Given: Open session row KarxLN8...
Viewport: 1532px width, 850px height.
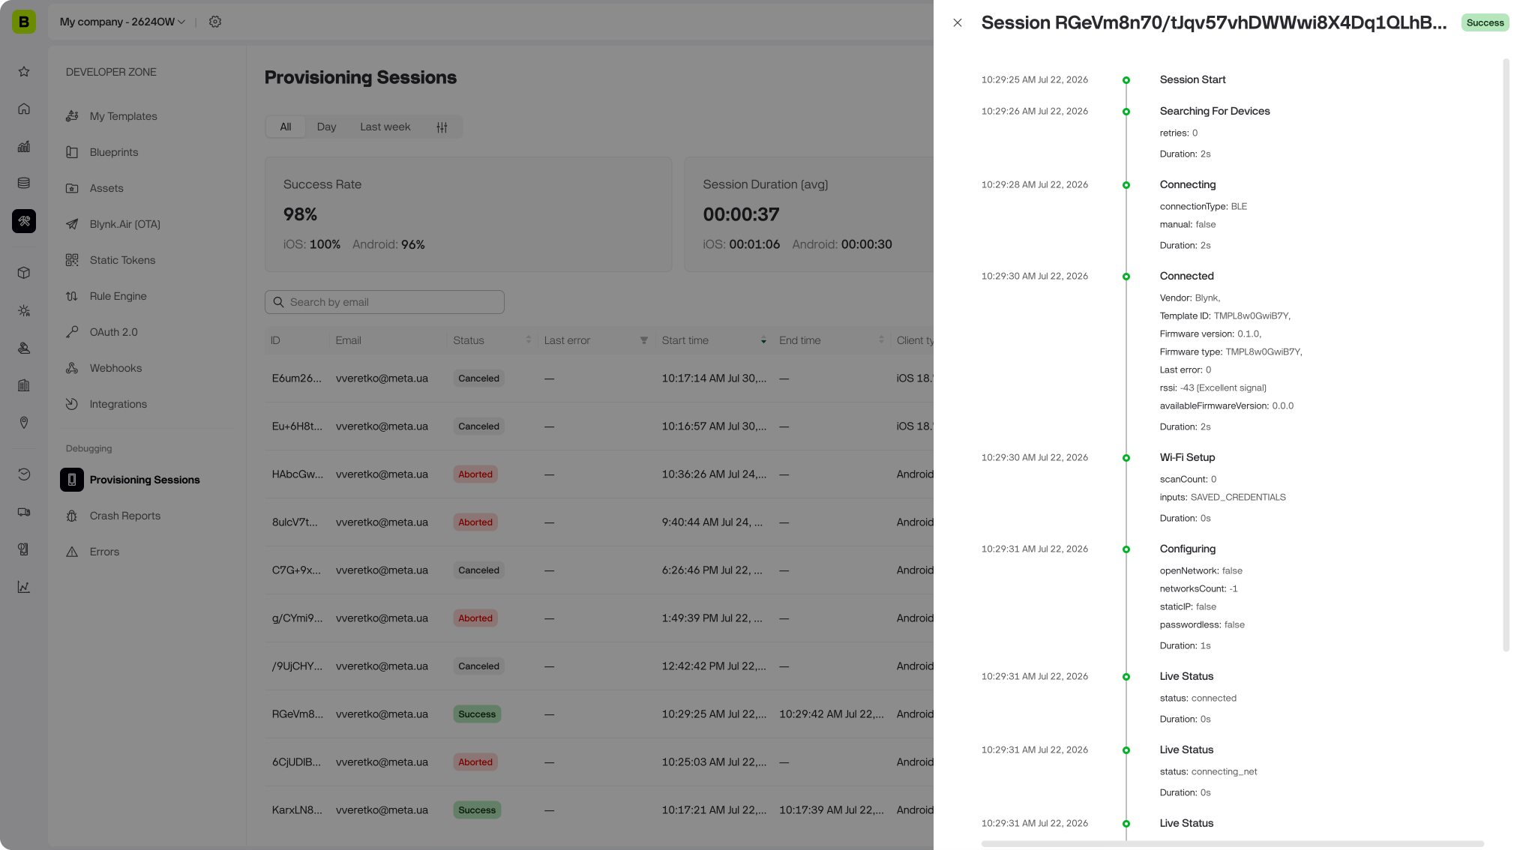Looking at the screenshot, I should 599,810.
